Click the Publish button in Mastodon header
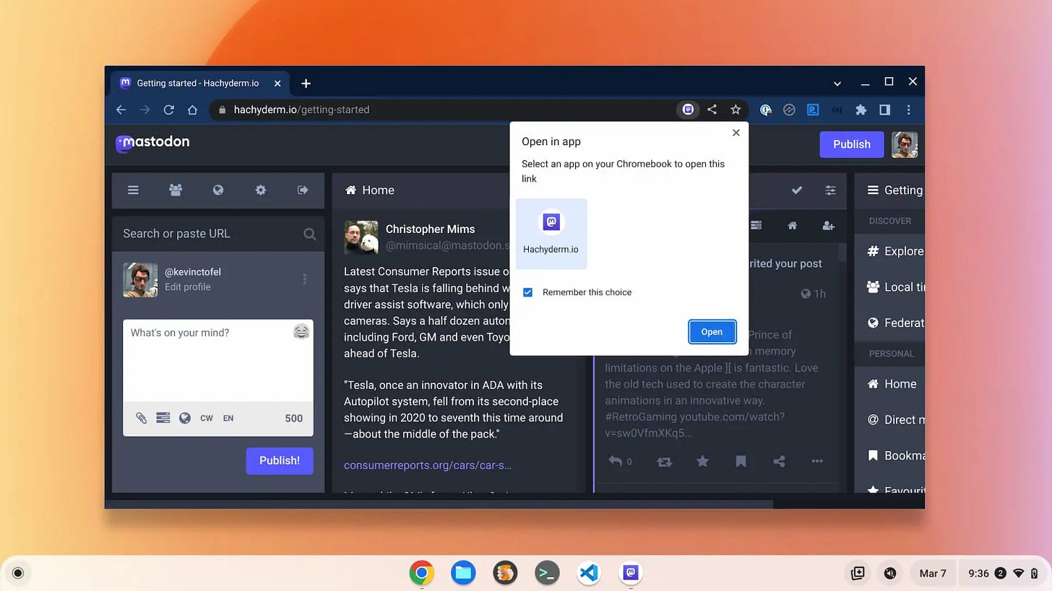The height and width of the screenshot is (591, 1052). pos(851,144)
